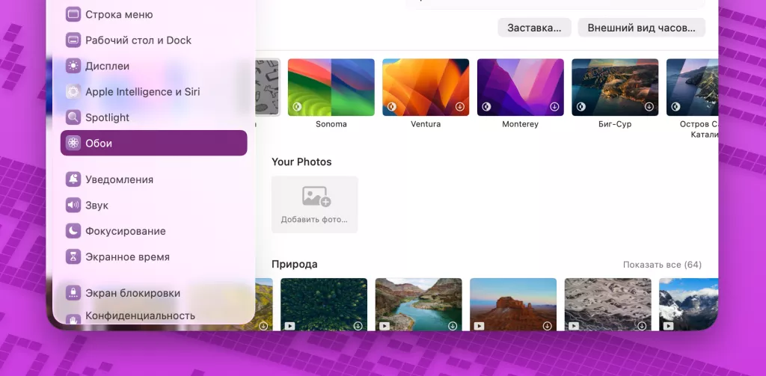Choose the Остров Санта-Каталина wallpaper thumbnail

point(692,87)
